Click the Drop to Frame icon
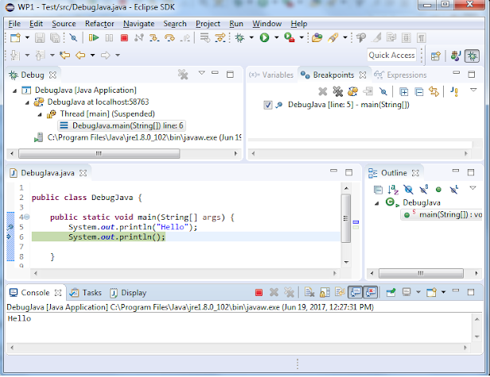This screenshot has width=490, height=377. pos(205,38)
